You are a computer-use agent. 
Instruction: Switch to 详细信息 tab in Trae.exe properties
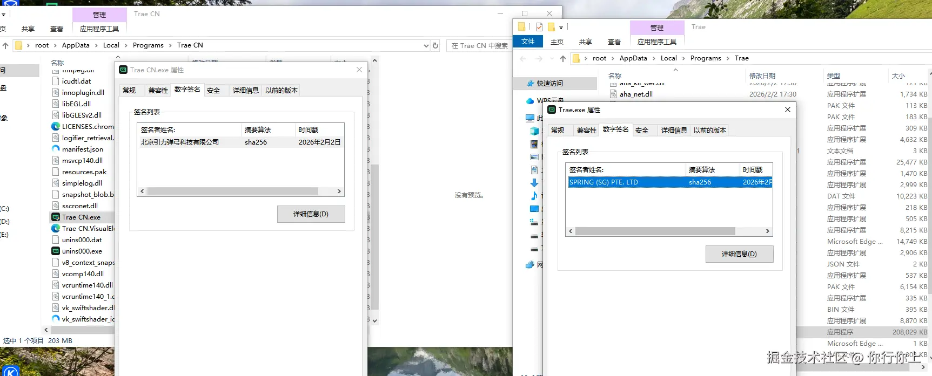[x=674, y=130]
